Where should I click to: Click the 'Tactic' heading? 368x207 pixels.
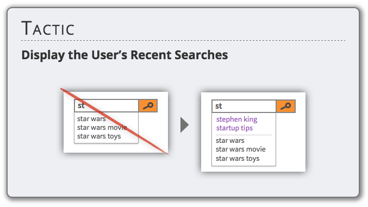[48, 28]
